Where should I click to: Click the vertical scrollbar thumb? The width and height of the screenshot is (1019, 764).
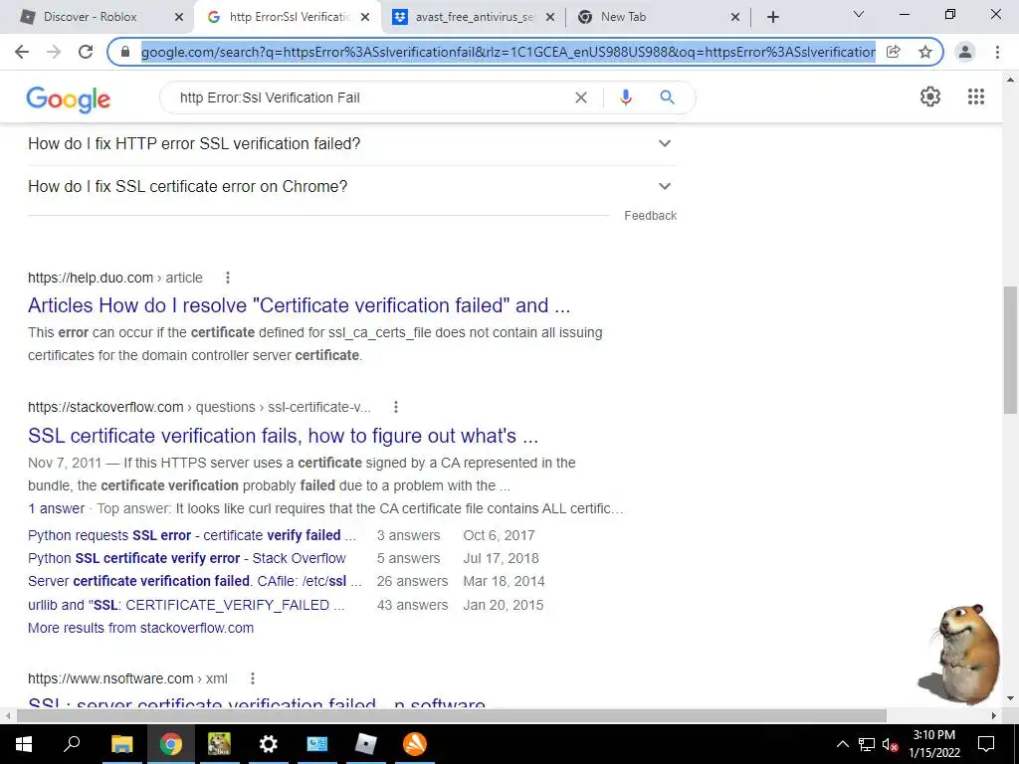tap(1010, 349)
